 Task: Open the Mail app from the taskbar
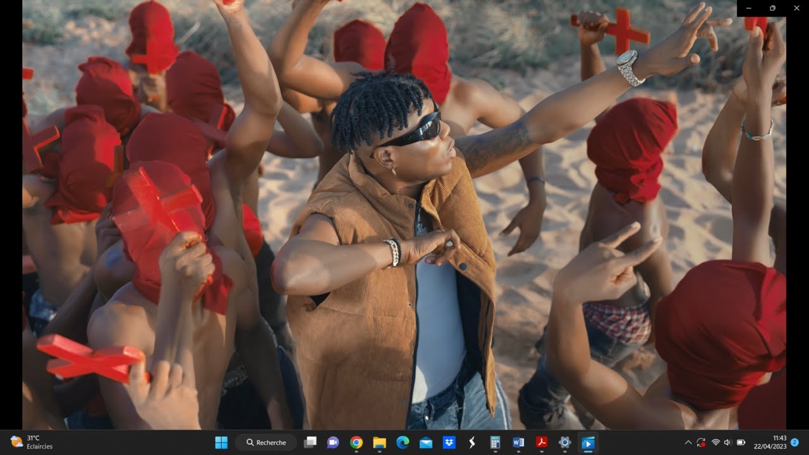tap(426, 442)
